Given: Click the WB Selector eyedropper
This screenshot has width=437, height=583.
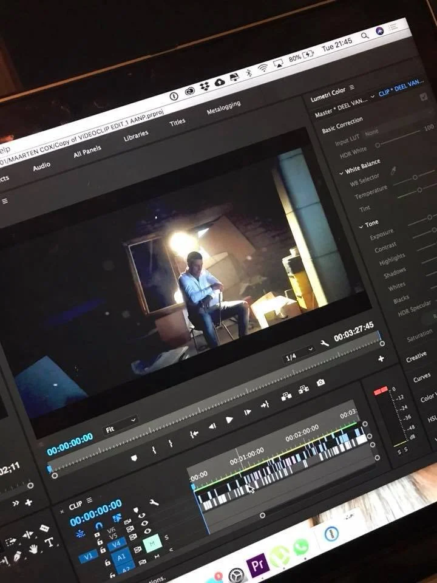Looking at the screenshot, I should (393, 170).
